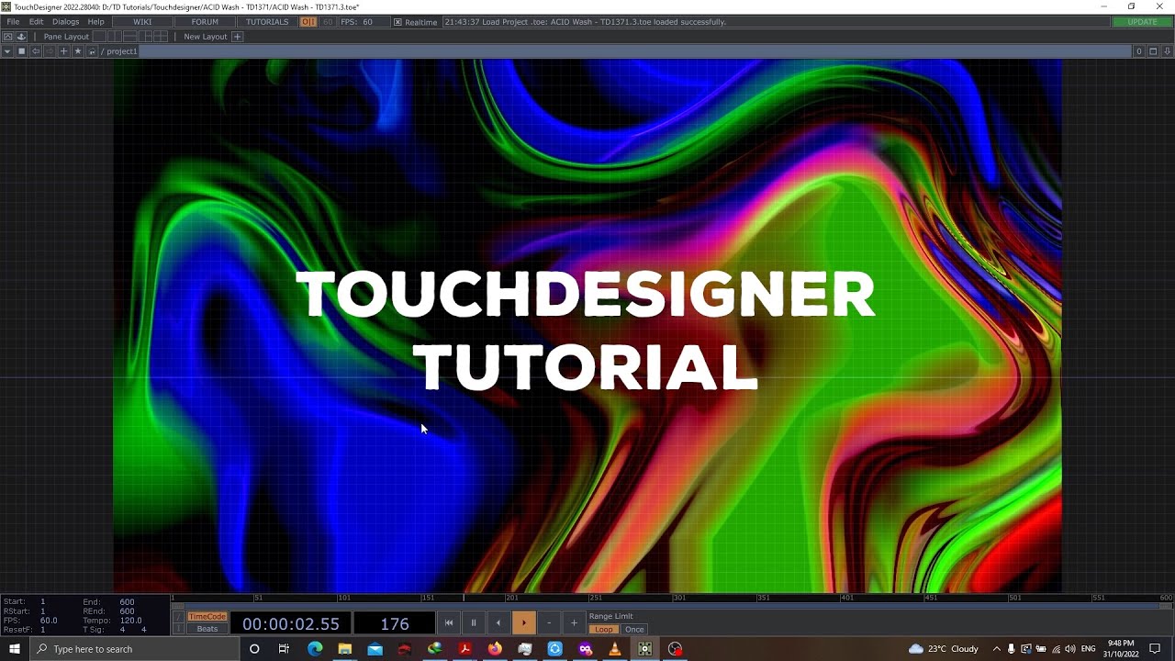Open the Help menu
This screenshot has height=661, width=1175.
coord(95,21)
